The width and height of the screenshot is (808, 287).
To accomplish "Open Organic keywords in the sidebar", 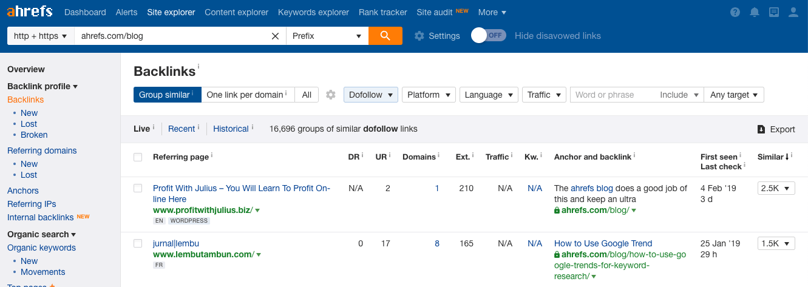I will pyautogui.click(x=41, y=248).
